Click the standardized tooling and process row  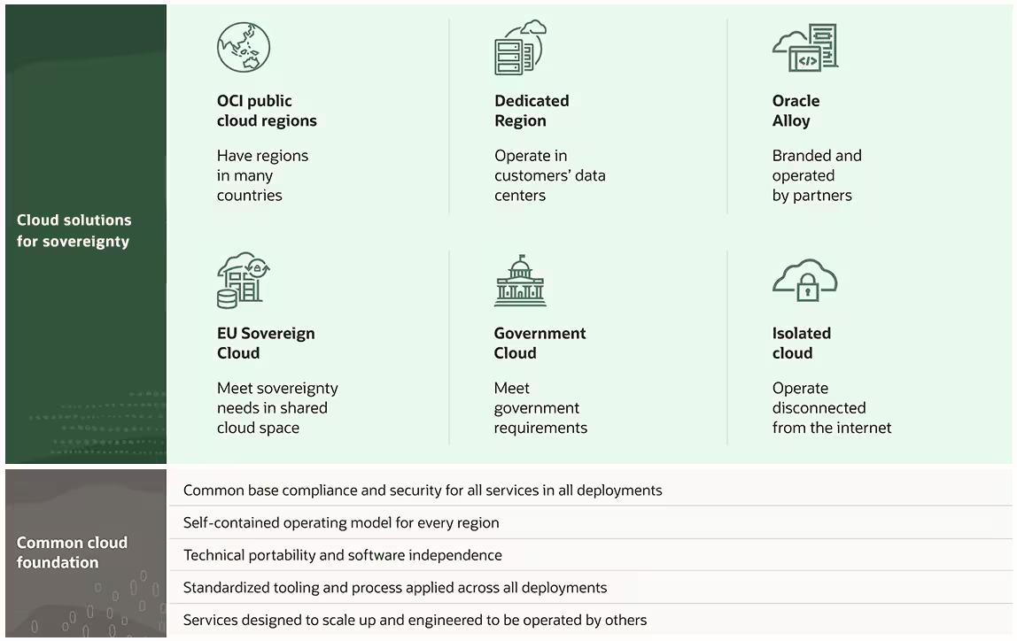[x=395, y=587]
